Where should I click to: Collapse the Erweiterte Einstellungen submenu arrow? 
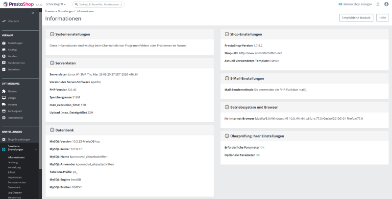(36, 149)
